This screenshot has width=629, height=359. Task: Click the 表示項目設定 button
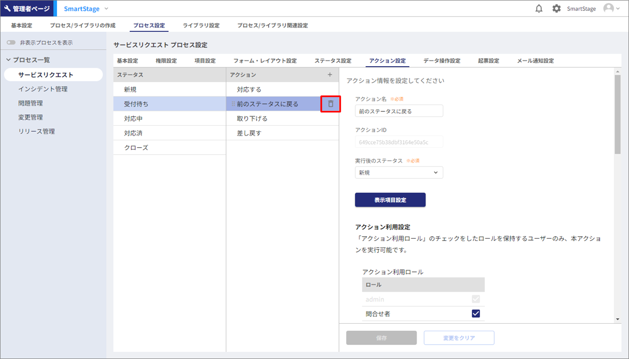(x=390, y=200)
